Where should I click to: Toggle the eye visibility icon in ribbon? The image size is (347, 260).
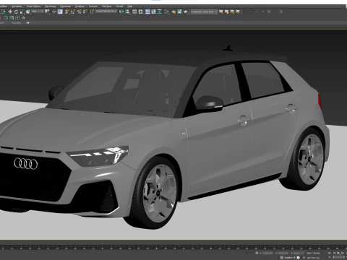[27, 22]
